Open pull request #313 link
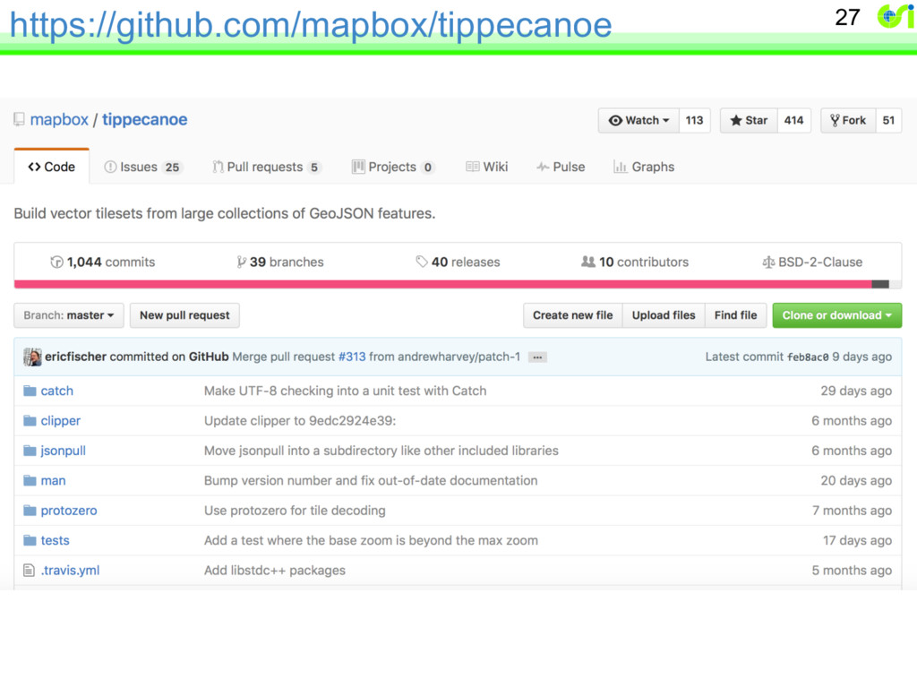Screen dimensions: 917x688 (351, 357)
